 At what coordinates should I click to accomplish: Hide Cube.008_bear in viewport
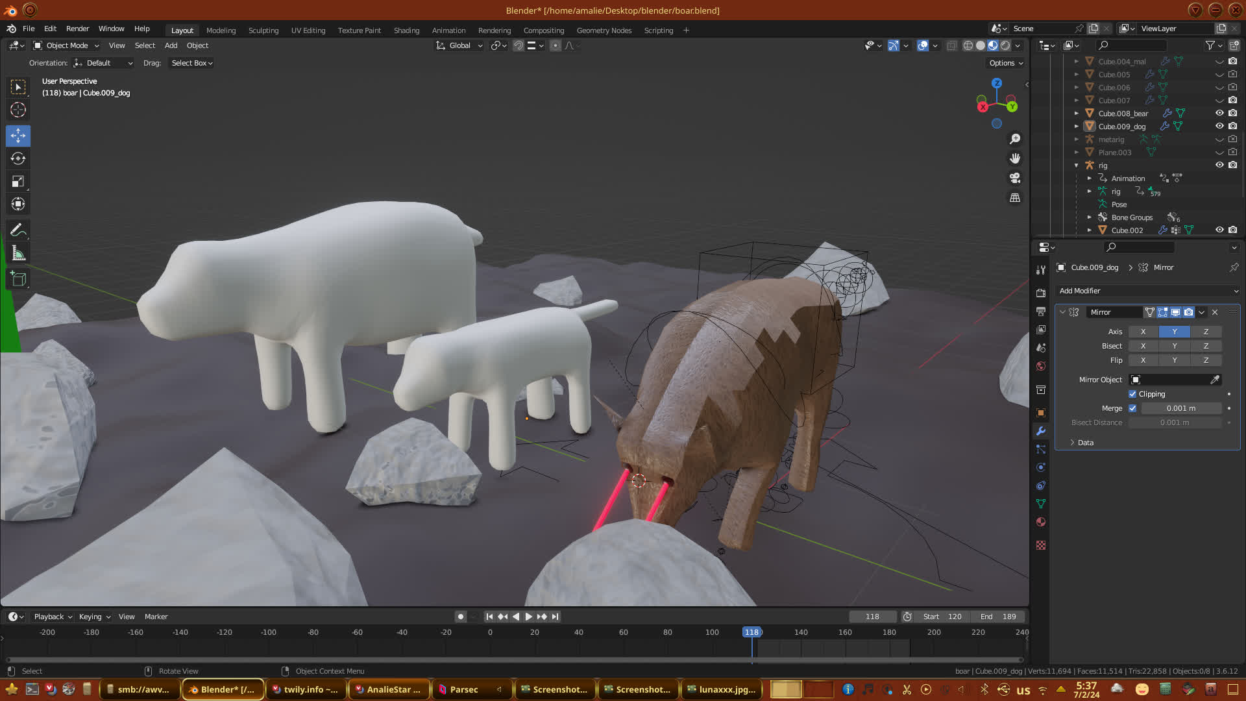[1219, 113]
